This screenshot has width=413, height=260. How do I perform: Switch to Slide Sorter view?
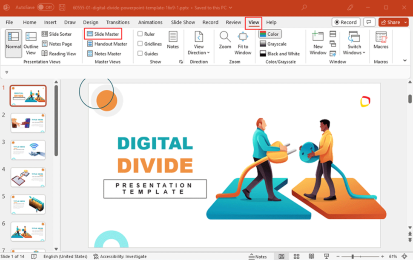tap(57, 34)
